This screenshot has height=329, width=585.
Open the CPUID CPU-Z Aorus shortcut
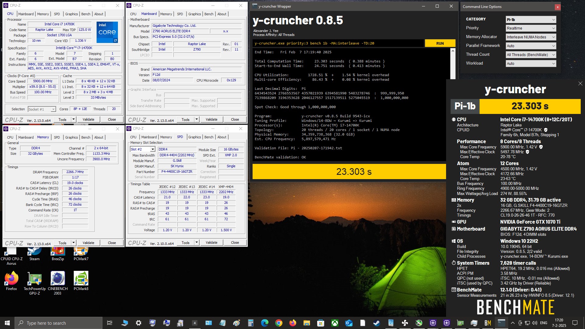(11, 256)
